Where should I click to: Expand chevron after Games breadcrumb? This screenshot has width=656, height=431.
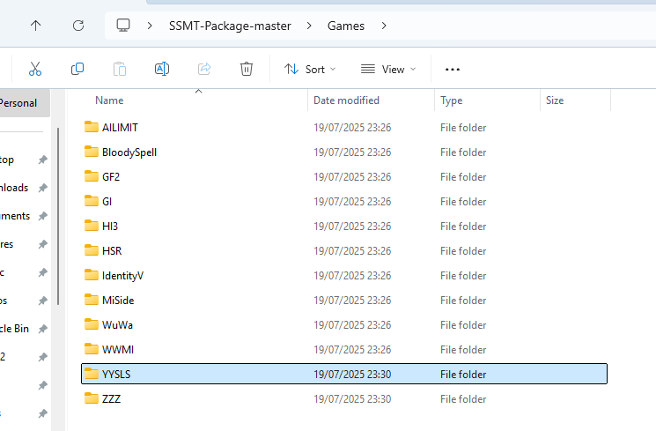click(384, 26)
